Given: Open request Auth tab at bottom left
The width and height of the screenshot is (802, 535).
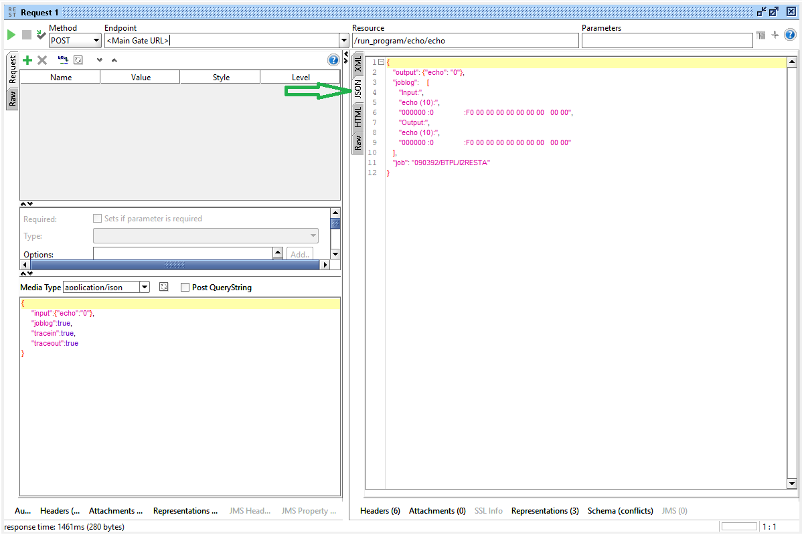Looking at the screenshot, I should 23,510.
